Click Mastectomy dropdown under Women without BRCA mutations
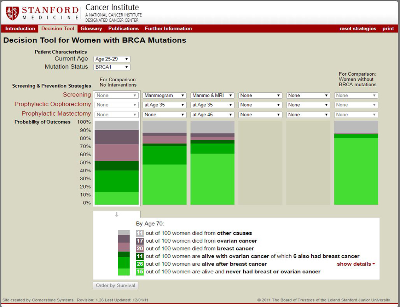Viewport: 400px width, 307px height. coord(356,115)
